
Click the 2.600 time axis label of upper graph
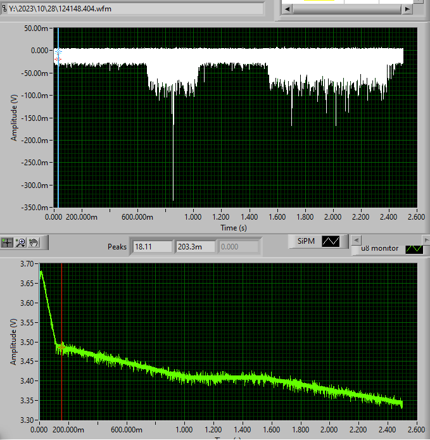[x=416, y=217]
